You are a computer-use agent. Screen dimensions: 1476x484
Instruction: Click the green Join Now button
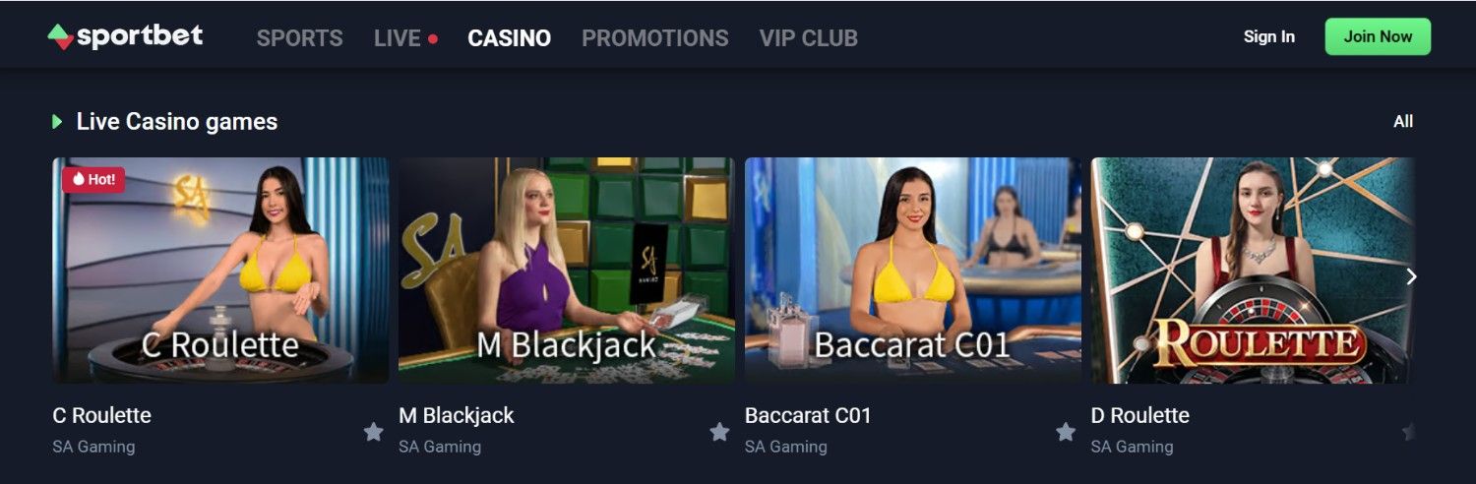pyautogui.click(x=1379, y=36)
